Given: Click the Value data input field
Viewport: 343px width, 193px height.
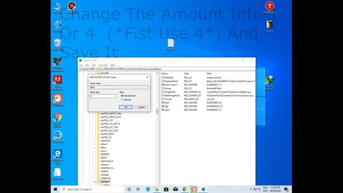Looking at the screenshot, I should coord(103,96).
